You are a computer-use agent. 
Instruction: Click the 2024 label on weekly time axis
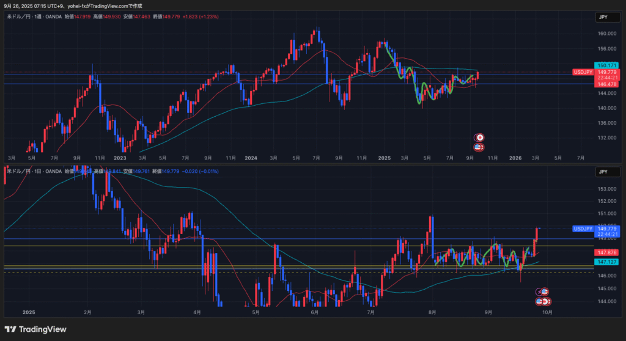click(251, 158)
